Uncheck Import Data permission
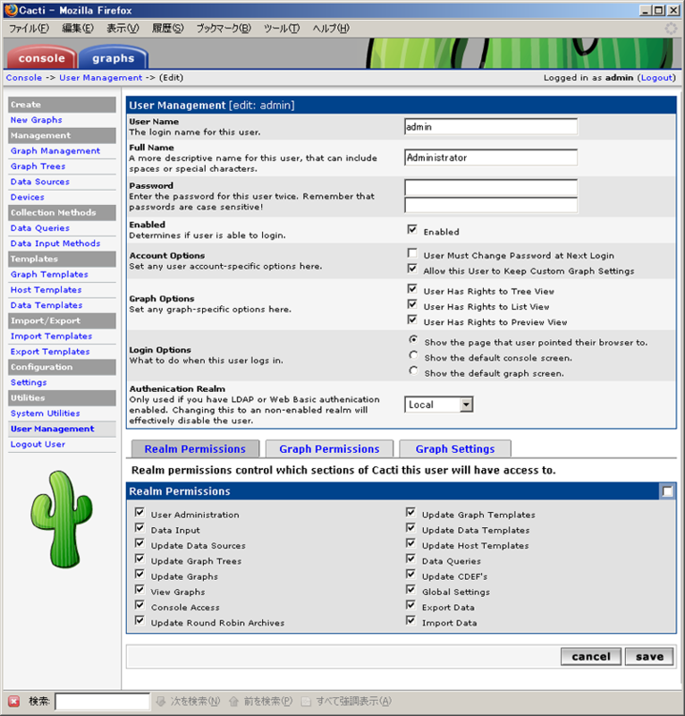This screenshot has width=685, height=716. pos(410,620)
